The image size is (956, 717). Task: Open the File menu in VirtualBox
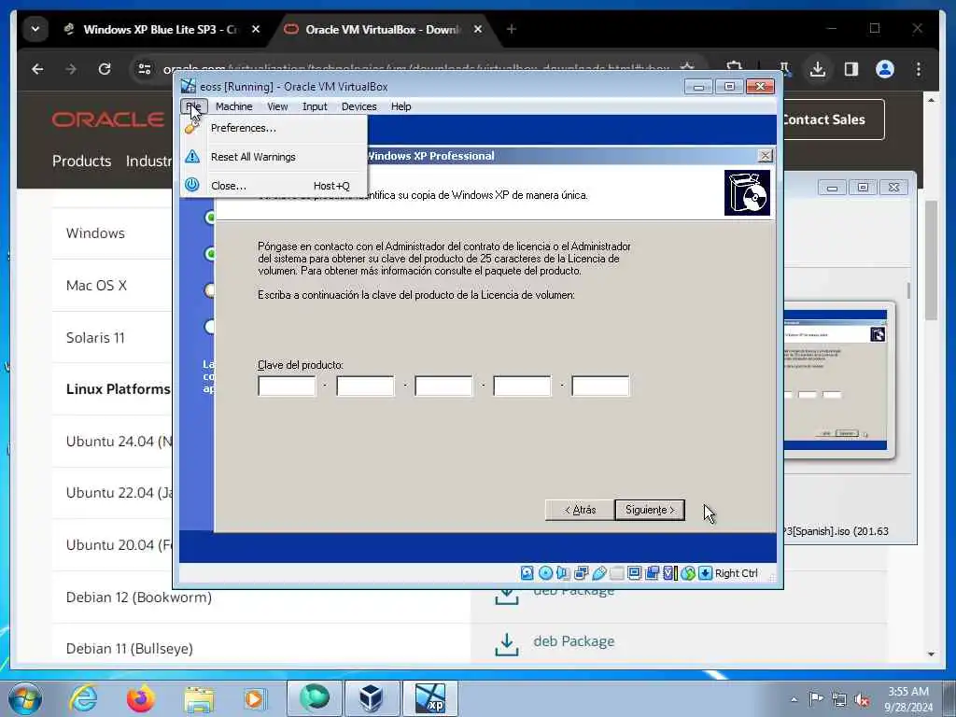pyautogui.click(x=194, y=106)
